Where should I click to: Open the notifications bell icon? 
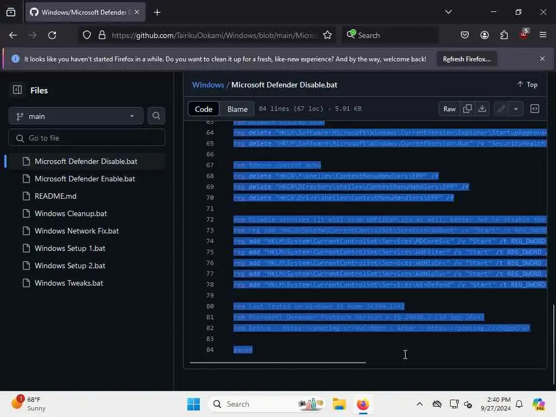519,404
